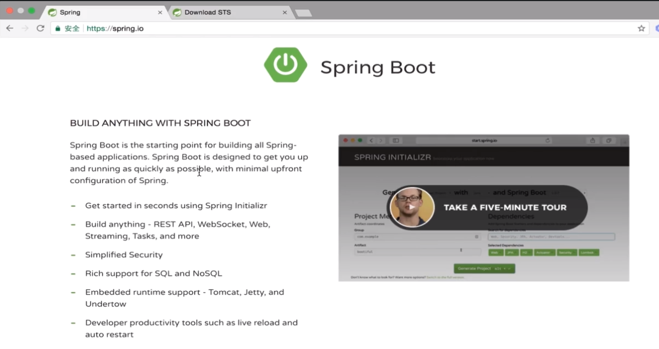Bookmark page with the star icon

pyautogui.click(x=641, y=28)
